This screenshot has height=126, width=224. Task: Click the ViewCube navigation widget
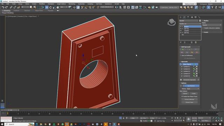click(171, 22)
